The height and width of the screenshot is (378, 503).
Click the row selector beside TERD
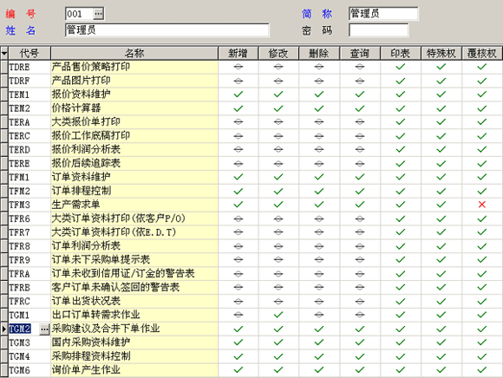(4, 150)
